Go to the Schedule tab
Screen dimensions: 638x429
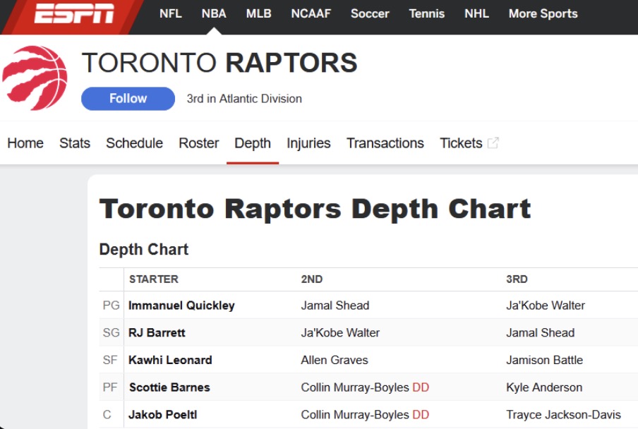(x=134, y=143)
